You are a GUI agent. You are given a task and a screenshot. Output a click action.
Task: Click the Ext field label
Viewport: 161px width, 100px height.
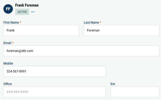pyautogui.click(x=113, y=84)
